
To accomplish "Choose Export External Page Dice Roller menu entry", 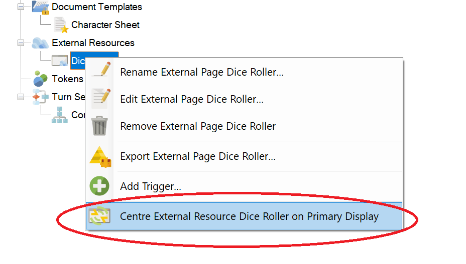I will click(x=198, y=156).
